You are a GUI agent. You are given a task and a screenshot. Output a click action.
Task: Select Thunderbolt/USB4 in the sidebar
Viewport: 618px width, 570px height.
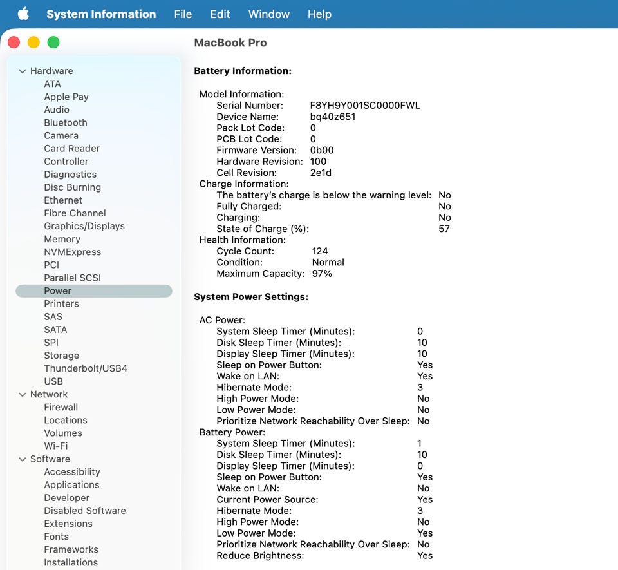click(x=86, y=368)
